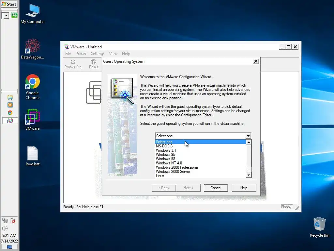Open the Power menu

81,54
